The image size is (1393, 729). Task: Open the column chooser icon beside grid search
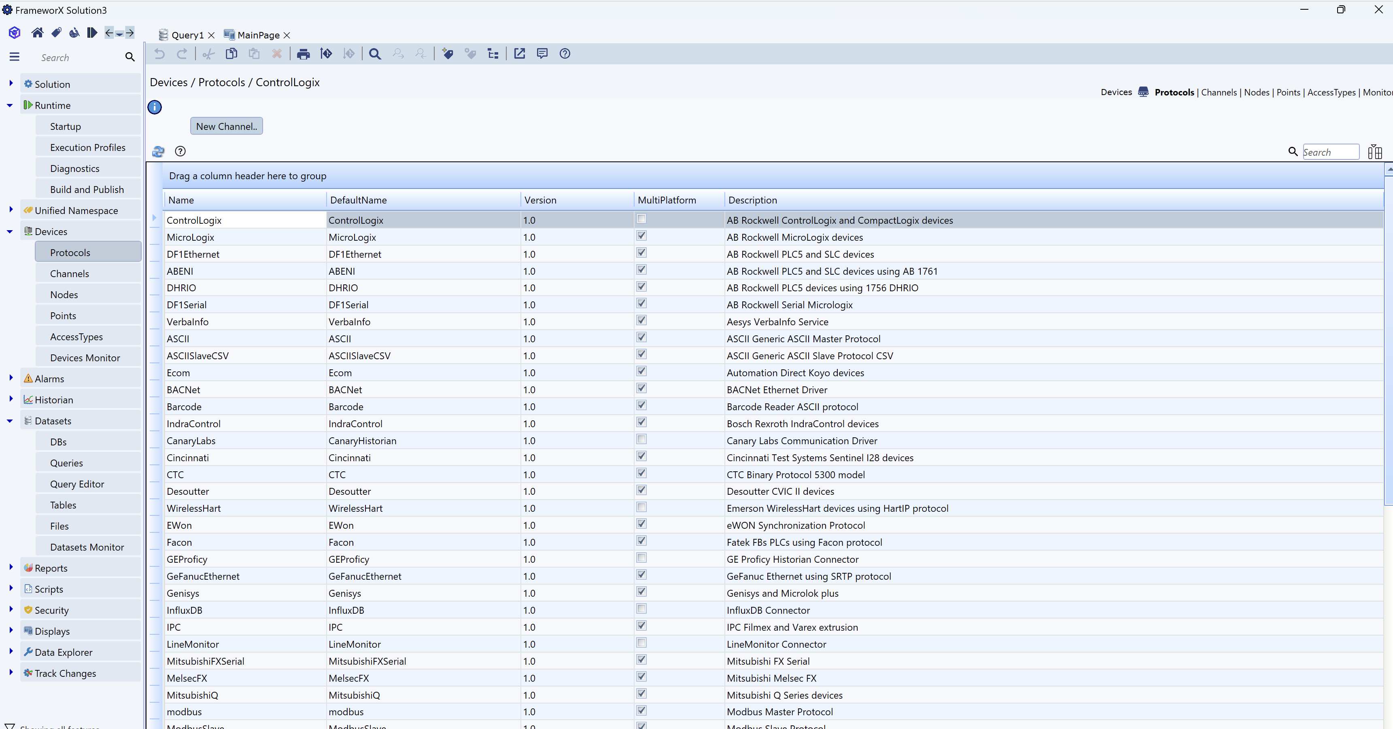click(1375, 152)
